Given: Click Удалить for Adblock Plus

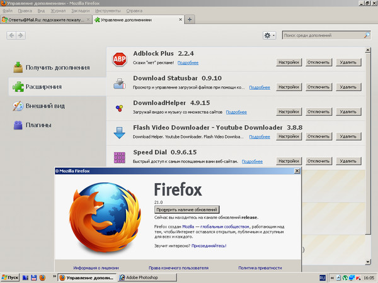Looking at the screenshot, I should point(348,62).
